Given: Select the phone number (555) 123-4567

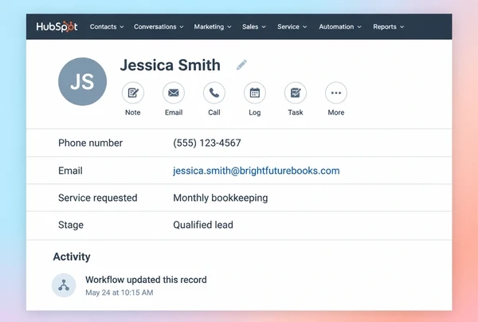Looking at the screenshot, I should point(207,143).
